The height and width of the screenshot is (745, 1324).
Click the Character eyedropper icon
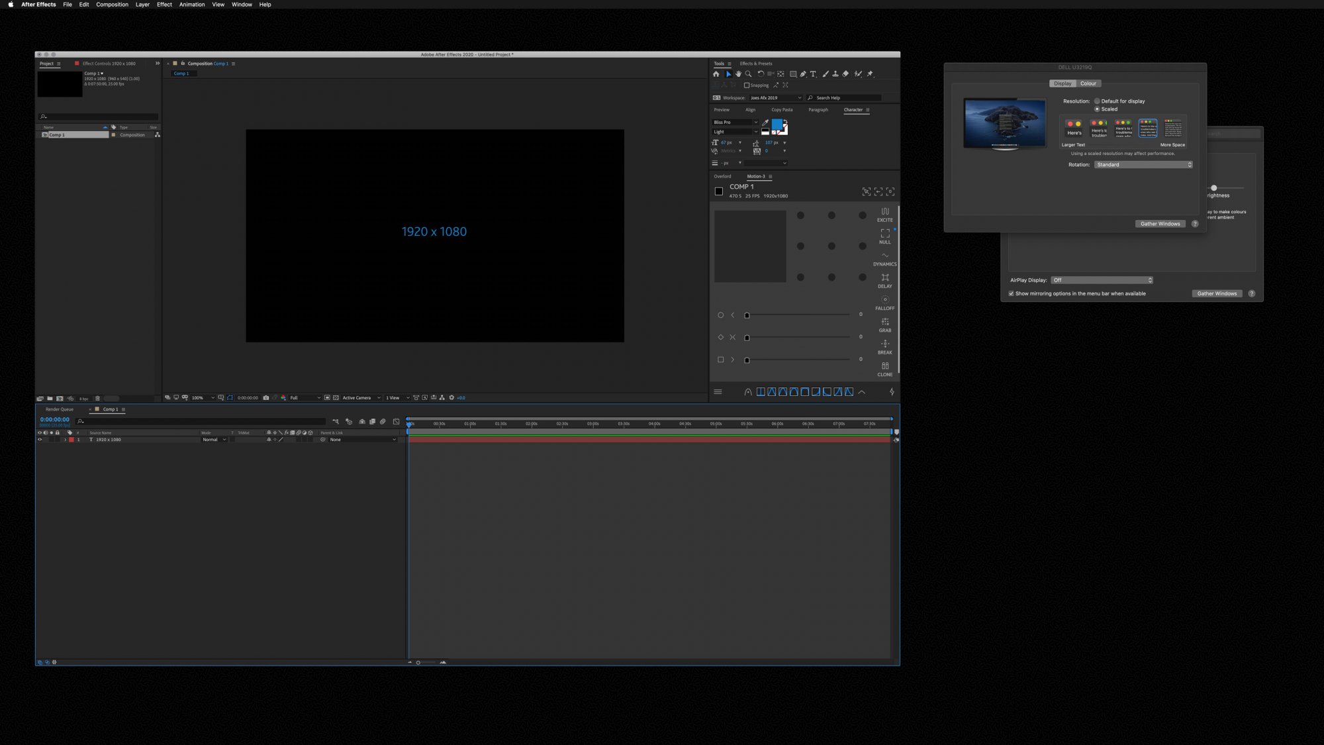[765, 123]
